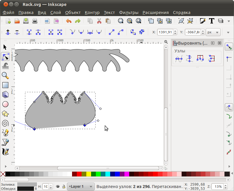The height and width of the screenshot is (191, 234).
Task: Open the Контур menu
Action: tap(92, 12)
